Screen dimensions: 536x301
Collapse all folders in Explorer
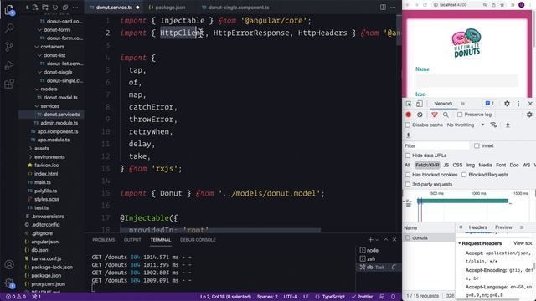(65, 8)
